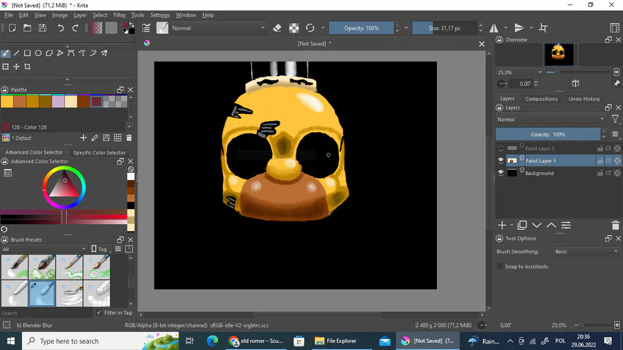Select the Ellipse tool

pos(38,53)
